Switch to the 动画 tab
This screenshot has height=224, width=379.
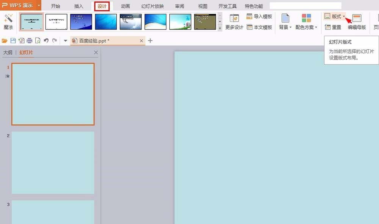(125, 6)
